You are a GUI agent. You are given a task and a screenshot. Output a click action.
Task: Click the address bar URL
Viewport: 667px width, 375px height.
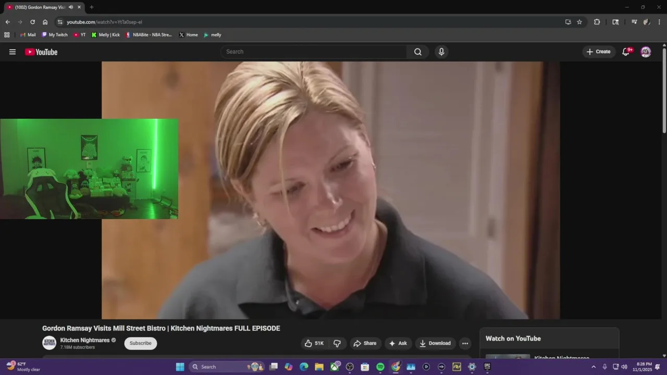tap(104, 22)
